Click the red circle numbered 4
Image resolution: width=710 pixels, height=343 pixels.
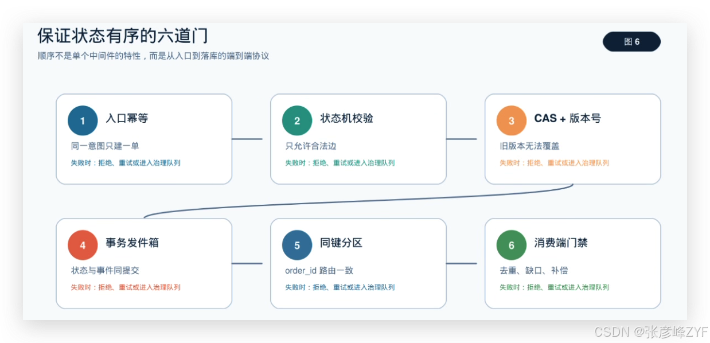coord(83,245)
